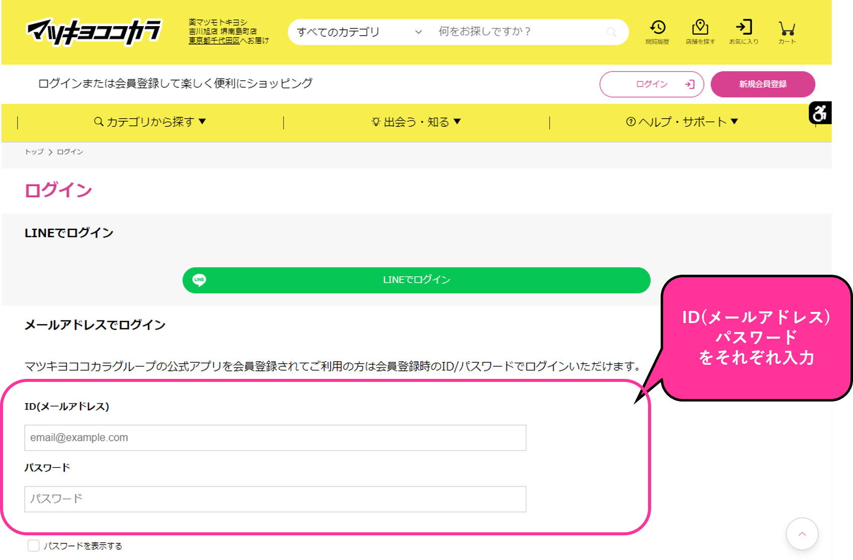Image resolution: width=853 pixels, height=560 pixels.
Task: Click the accessibility wheelchair icon
Action: pyautogui.click(x=819, y=114)
